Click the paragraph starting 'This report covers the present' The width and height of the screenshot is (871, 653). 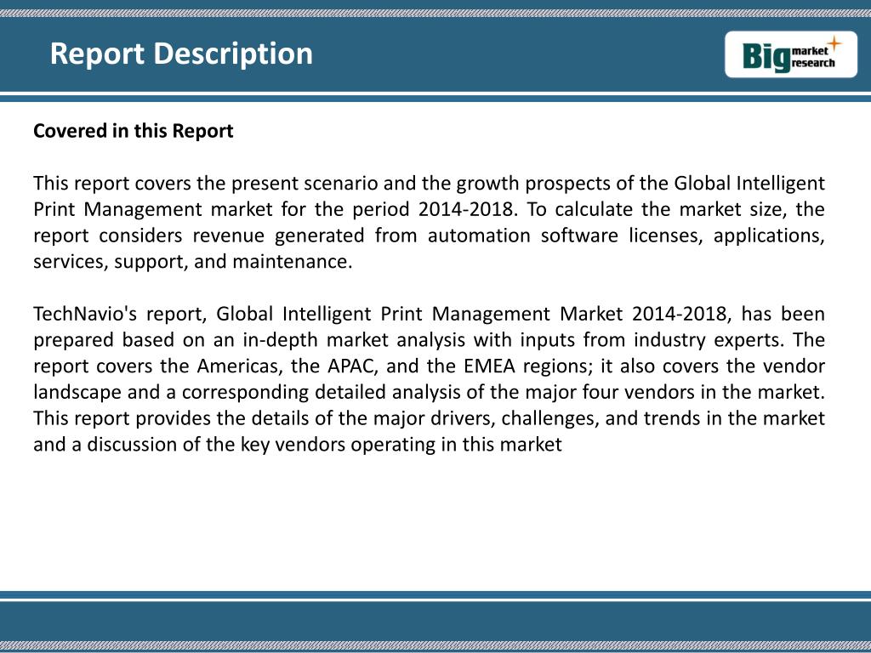coord(429,222)
